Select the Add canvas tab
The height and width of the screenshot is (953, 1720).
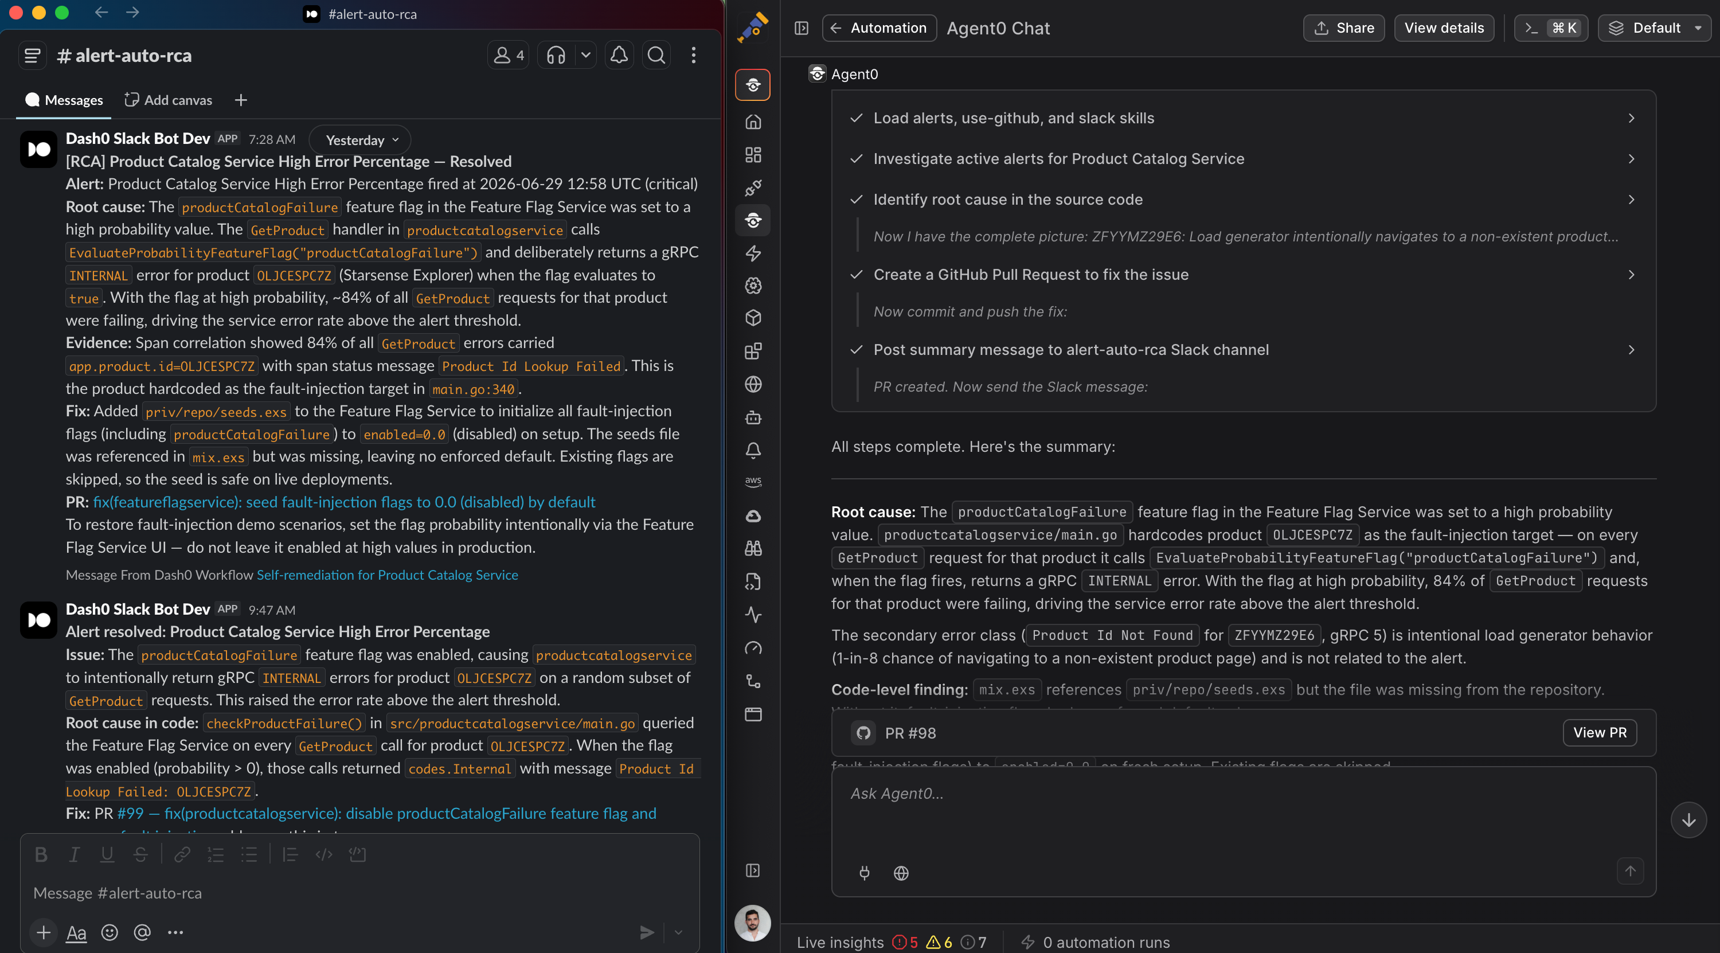click(x=168, y=100)
